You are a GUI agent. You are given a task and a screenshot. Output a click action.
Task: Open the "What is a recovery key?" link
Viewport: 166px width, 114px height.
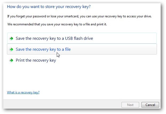pyautogui.click(x=23, y=92)
